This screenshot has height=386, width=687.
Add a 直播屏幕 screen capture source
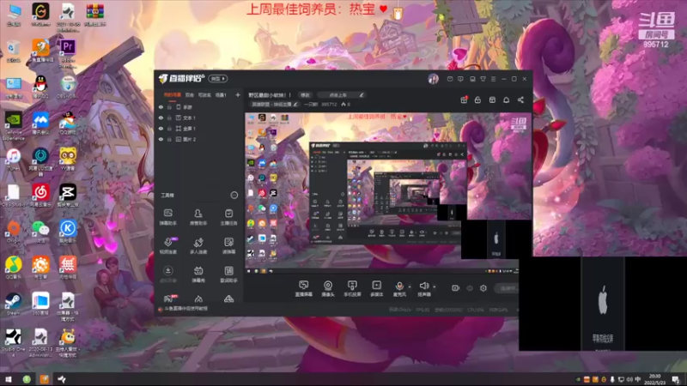coord(303,288)
